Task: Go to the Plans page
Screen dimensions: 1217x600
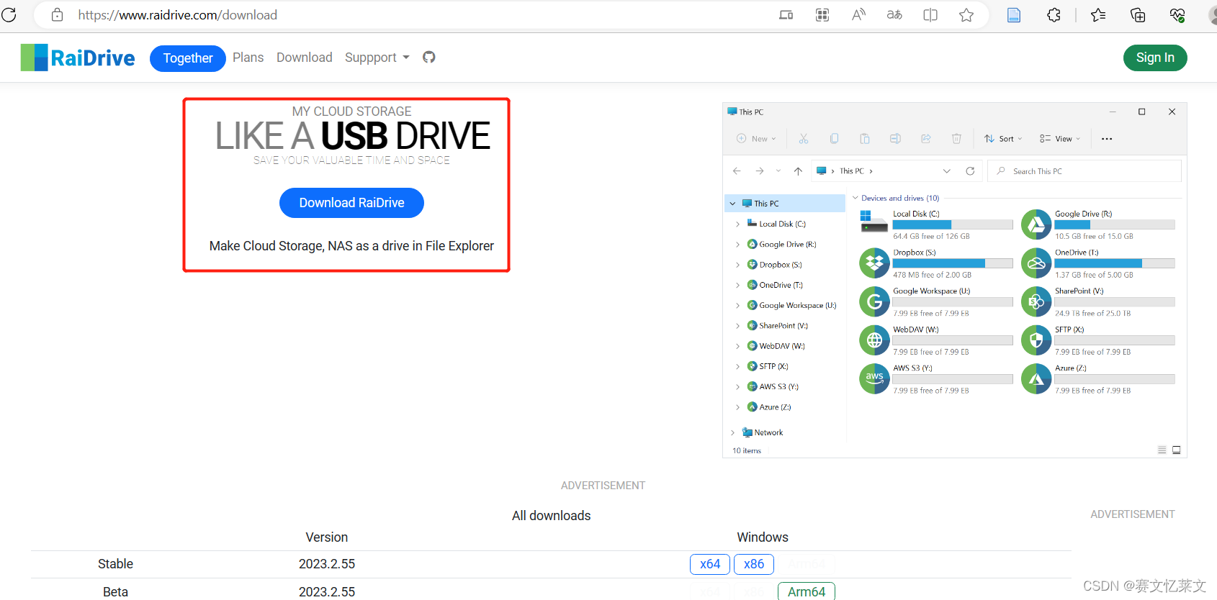Action: [x=248, y=58]
